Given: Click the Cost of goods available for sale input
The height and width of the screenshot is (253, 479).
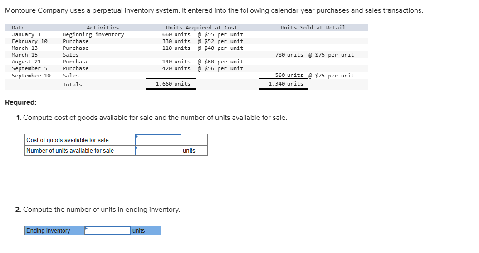Looking at the screenshot, I should pyautogui.click(x=158, y=140).
